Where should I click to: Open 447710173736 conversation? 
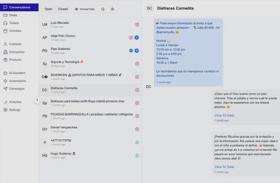pos(90,142)
